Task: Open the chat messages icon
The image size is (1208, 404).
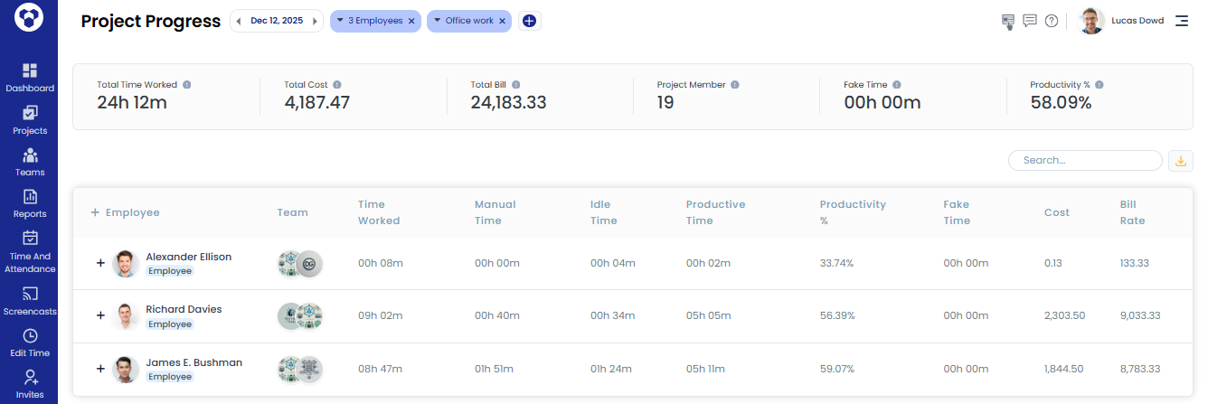Action: (x=1029, y=21)
